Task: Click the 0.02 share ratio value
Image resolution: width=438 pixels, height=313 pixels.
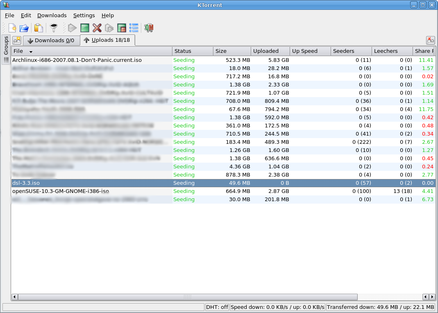Action: tap(428, 77)
